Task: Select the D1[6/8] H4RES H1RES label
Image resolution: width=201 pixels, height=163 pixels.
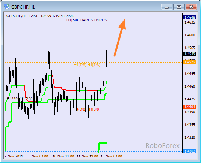Action: pyautogui.click(x=87, y=20)
